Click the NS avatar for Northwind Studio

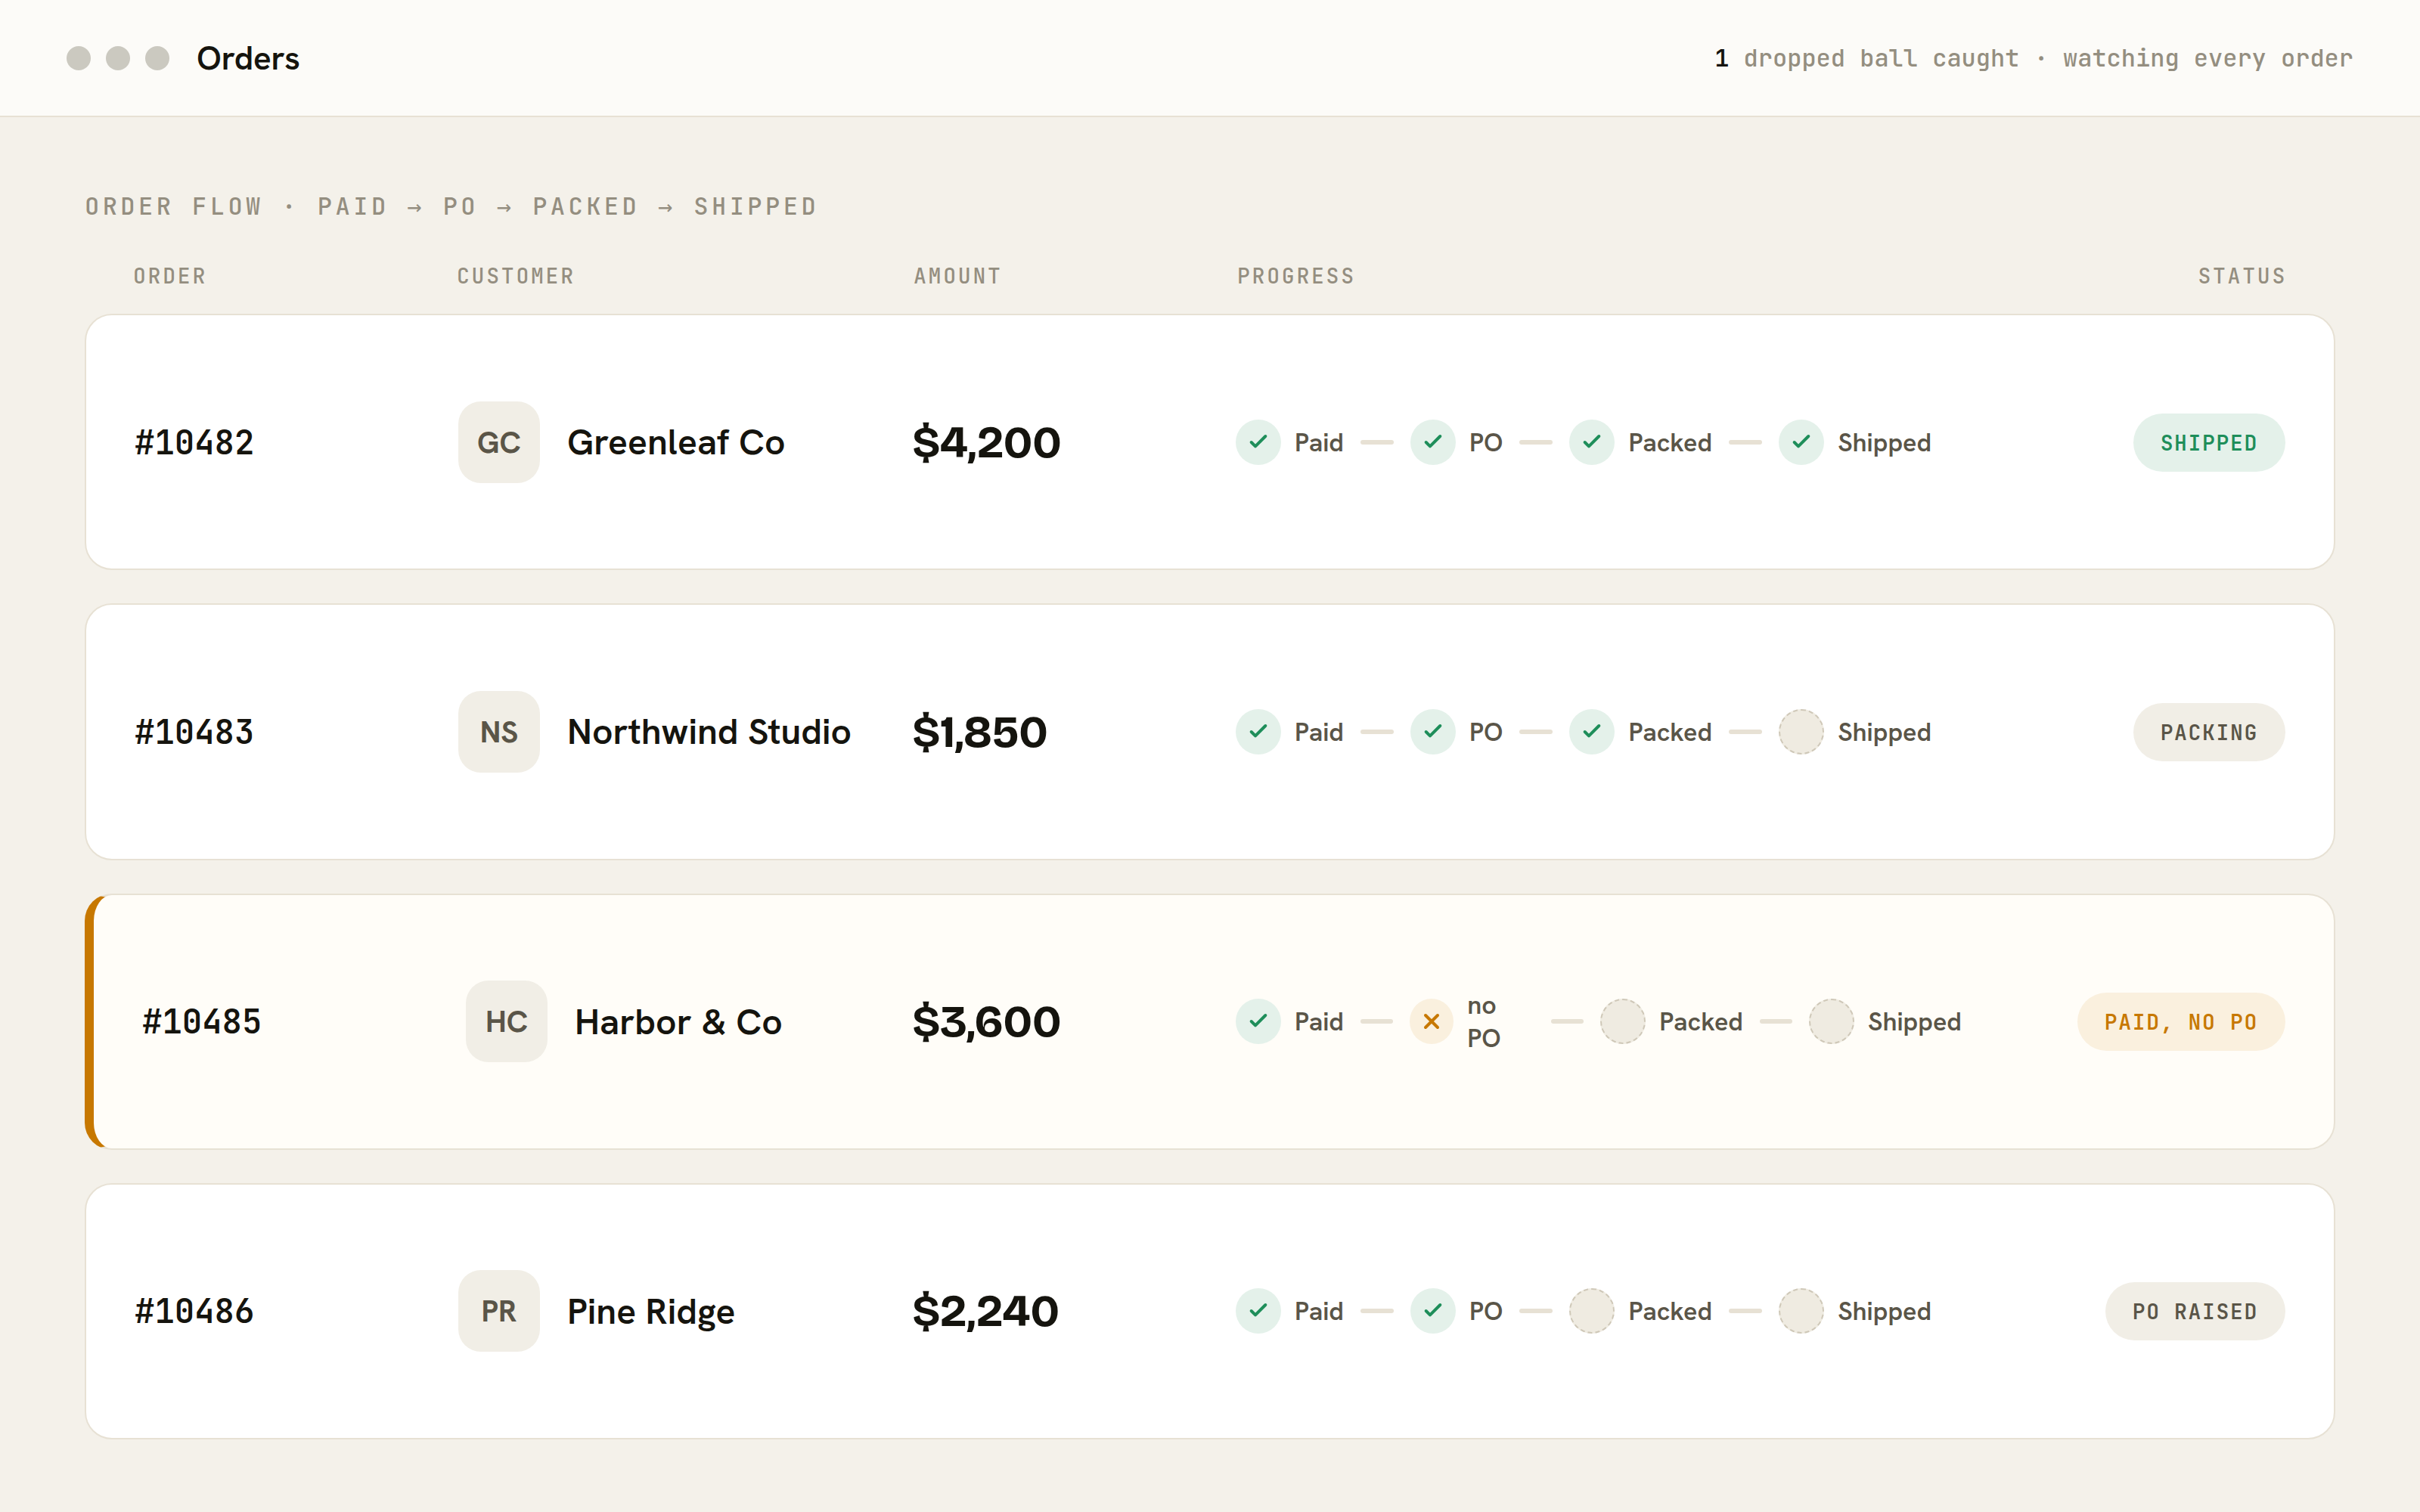[x=498, y=732]
